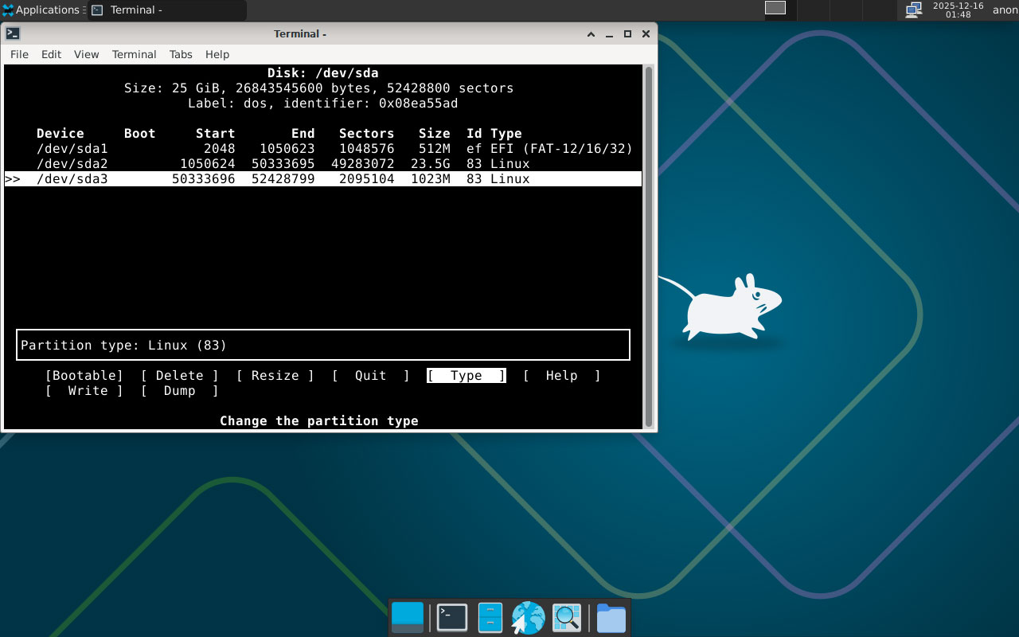Select the Delete partition option

point(180,376)
